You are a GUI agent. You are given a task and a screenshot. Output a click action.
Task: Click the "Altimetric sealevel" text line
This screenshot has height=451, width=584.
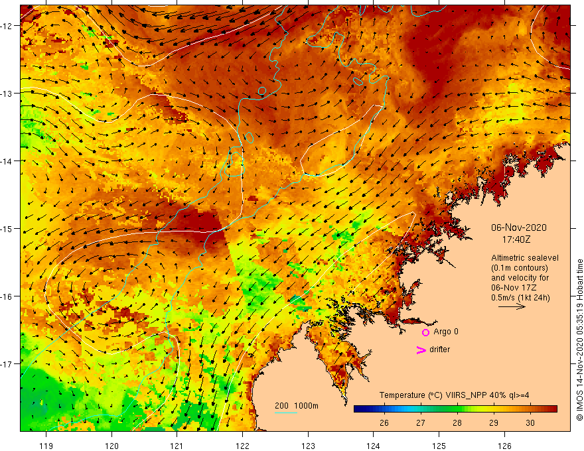(525, 258)
